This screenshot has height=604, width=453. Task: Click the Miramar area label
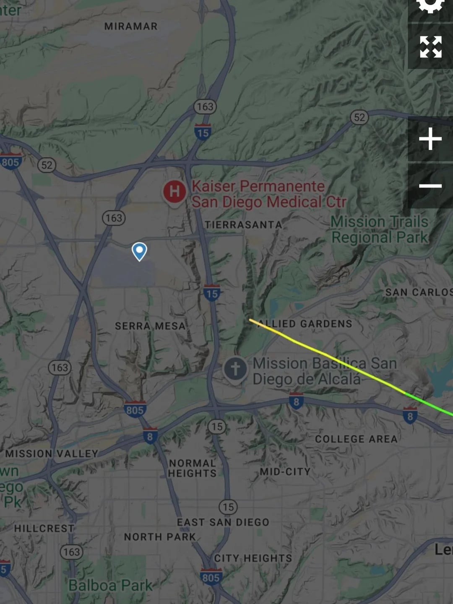131,26
